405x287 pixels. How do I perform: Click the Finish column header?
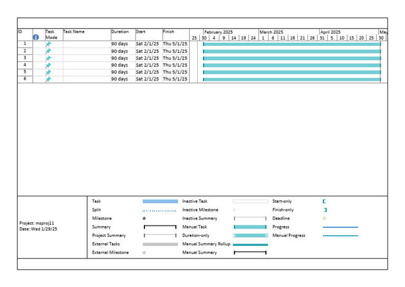coord(176,35)
